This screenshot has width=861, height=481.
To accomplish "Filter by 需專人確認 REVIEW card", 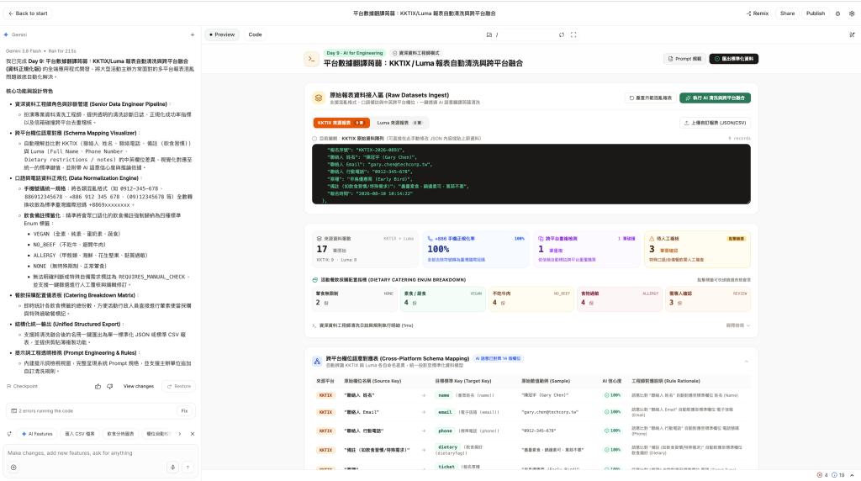I will point(708,299).
